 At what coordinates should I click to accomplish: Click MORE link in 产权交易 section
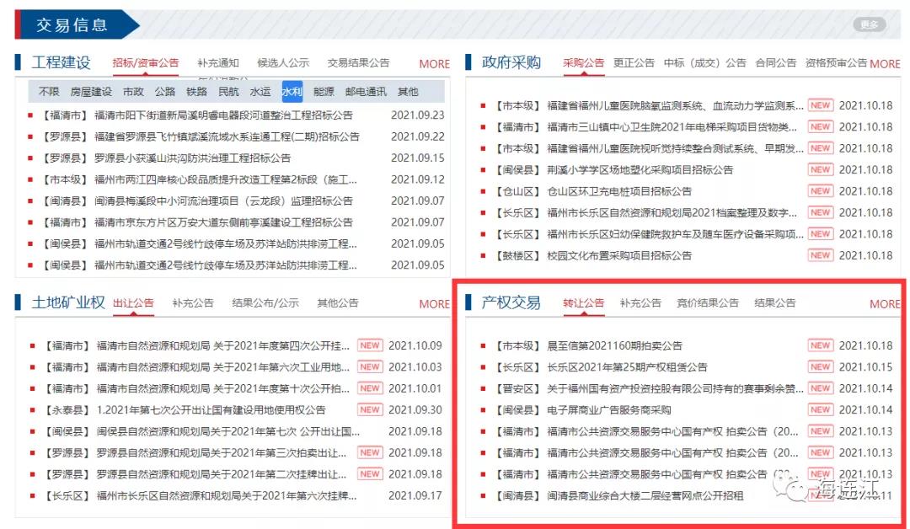coord(885,304)
